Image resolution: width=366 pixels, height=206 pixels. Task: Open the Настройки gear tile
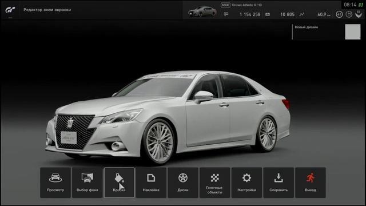click(x=246, y=183)
